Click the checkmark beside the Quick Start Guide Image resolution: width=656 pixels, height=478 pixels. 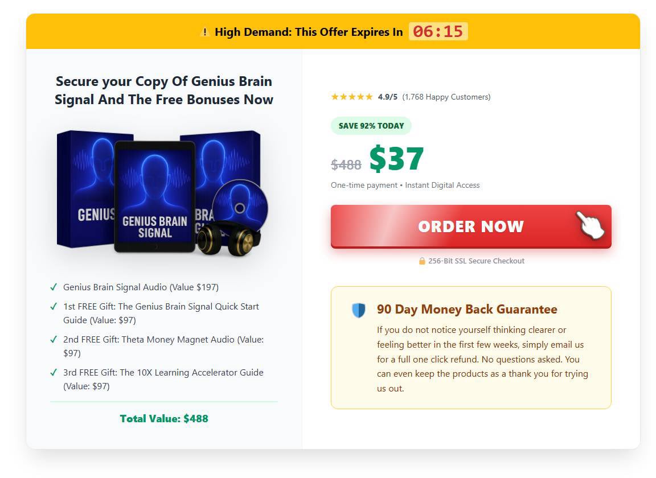pyautogui.click(x=55, y=306)
